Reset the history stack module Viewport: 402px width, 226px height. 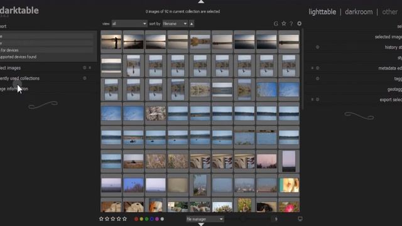pos(317,47)
